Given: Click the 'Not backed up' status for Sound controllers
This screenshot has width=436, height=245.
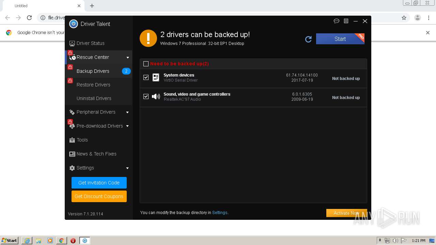Looking at the screenshot, I should pyautogui.click(x=346, y=98).
